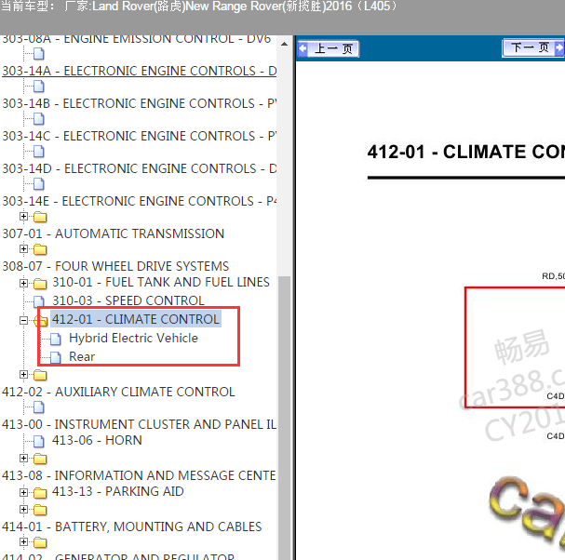The width and height of the screenshot is (565, 560).
Task: Click the 303-14C - ELECTRONIC ENGINE CONTROLS label
Action: click(x=139, y=136)
